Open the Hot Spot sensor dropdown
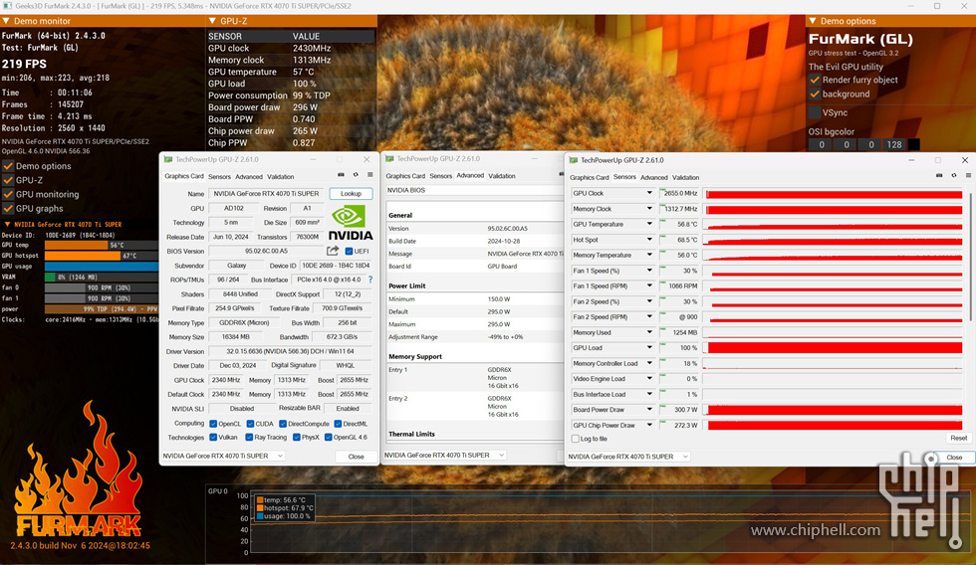The width and height of the screenshot is (976, 565). pos(649,240)
